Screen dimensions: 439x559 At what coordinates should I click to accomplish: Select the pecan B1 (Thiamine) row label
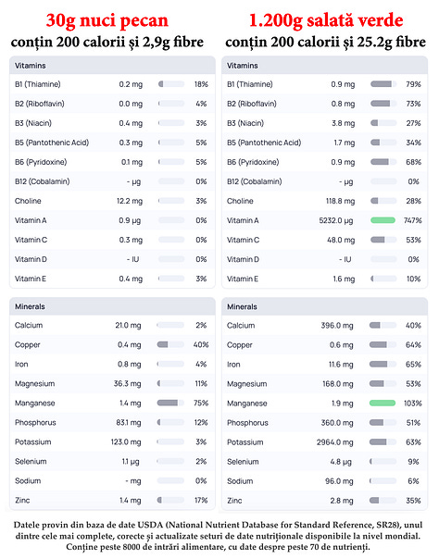37,84
